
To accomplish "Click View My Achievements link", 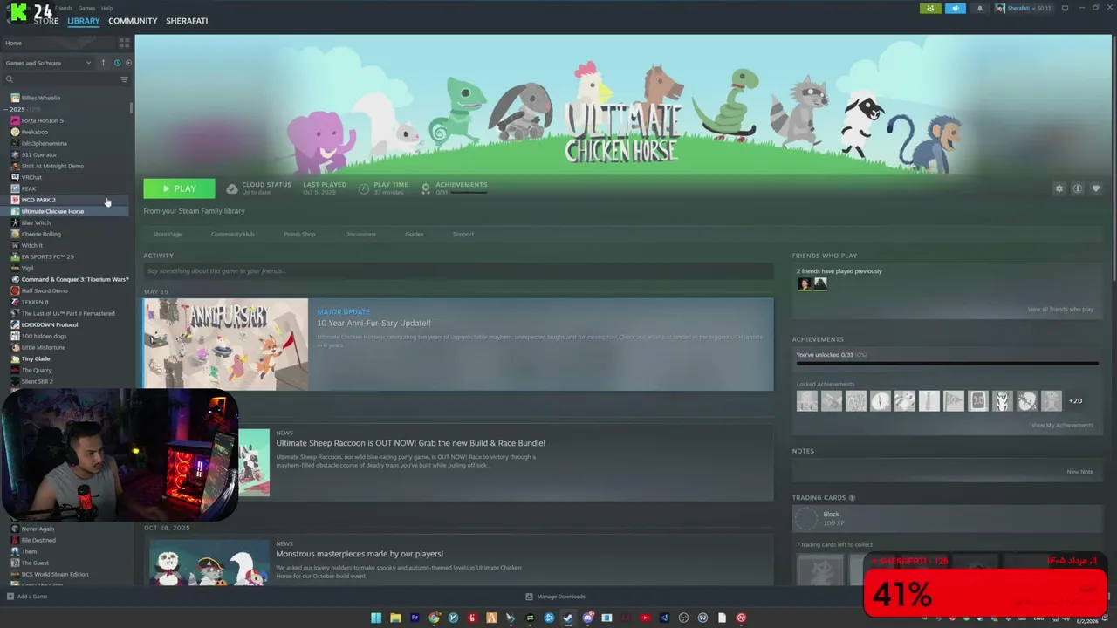I will click(1062, 425).
